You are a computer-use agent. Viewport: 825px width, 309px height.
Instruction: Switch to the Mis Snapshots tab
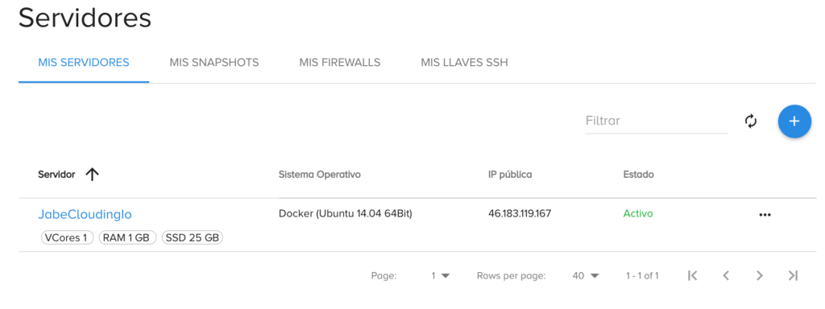pos(214,63)
